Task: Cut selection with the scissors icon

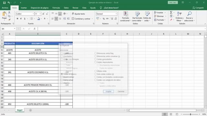Action: tap(9, 12)
